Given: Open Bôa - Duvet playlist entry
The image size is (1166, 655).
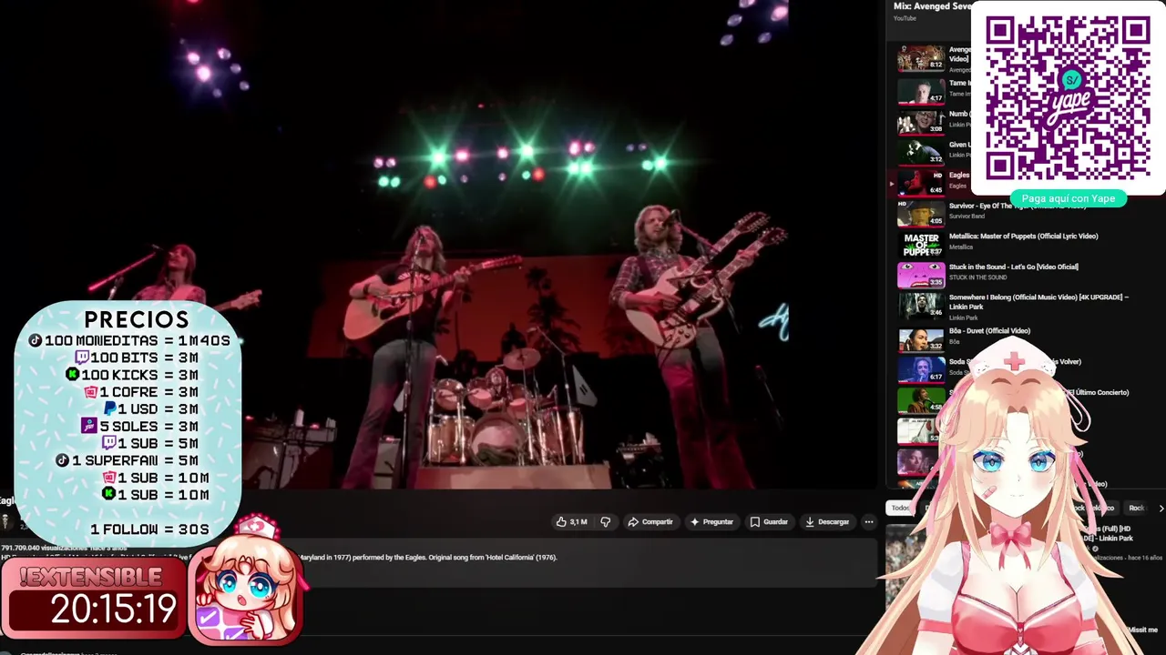Looking at the screenshot, I should [989, 331].
